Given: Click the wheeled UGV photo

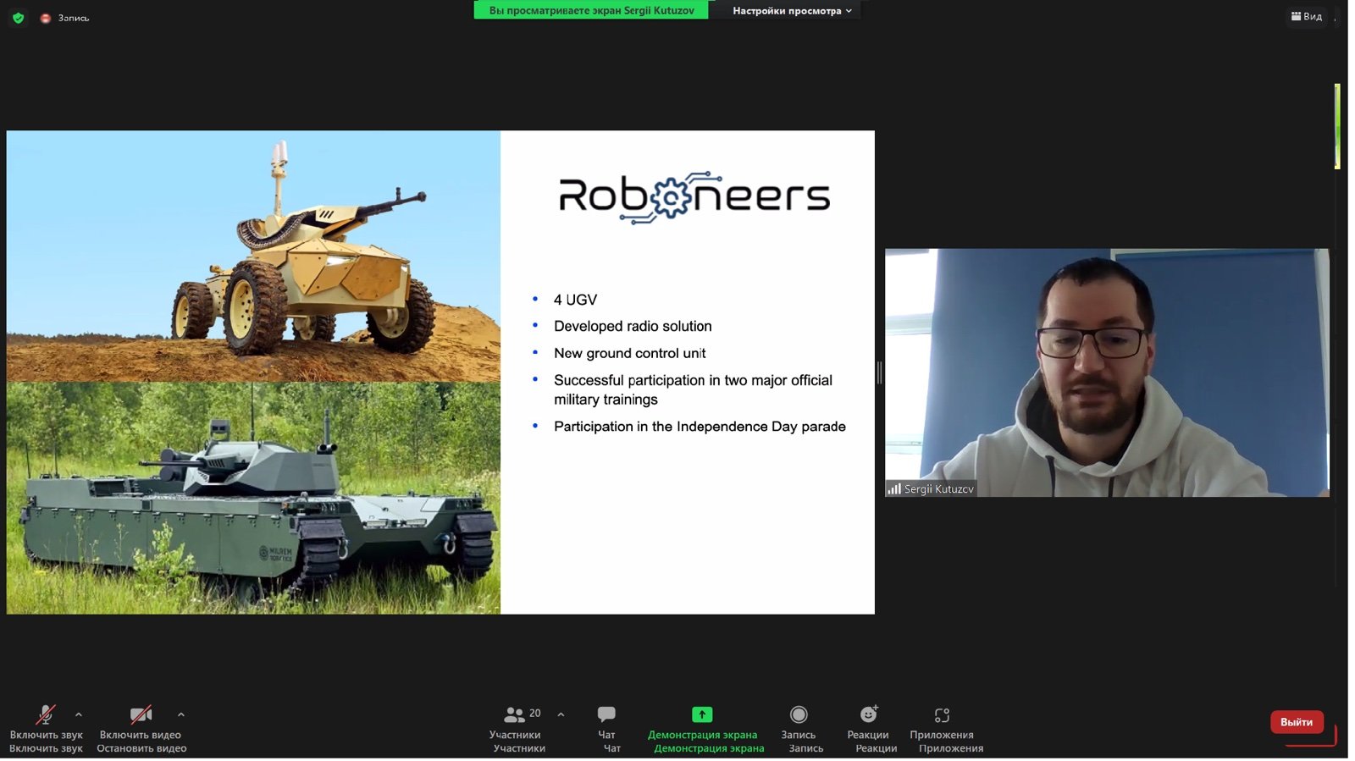Looking at the screenshot, I should pos(253,256).
